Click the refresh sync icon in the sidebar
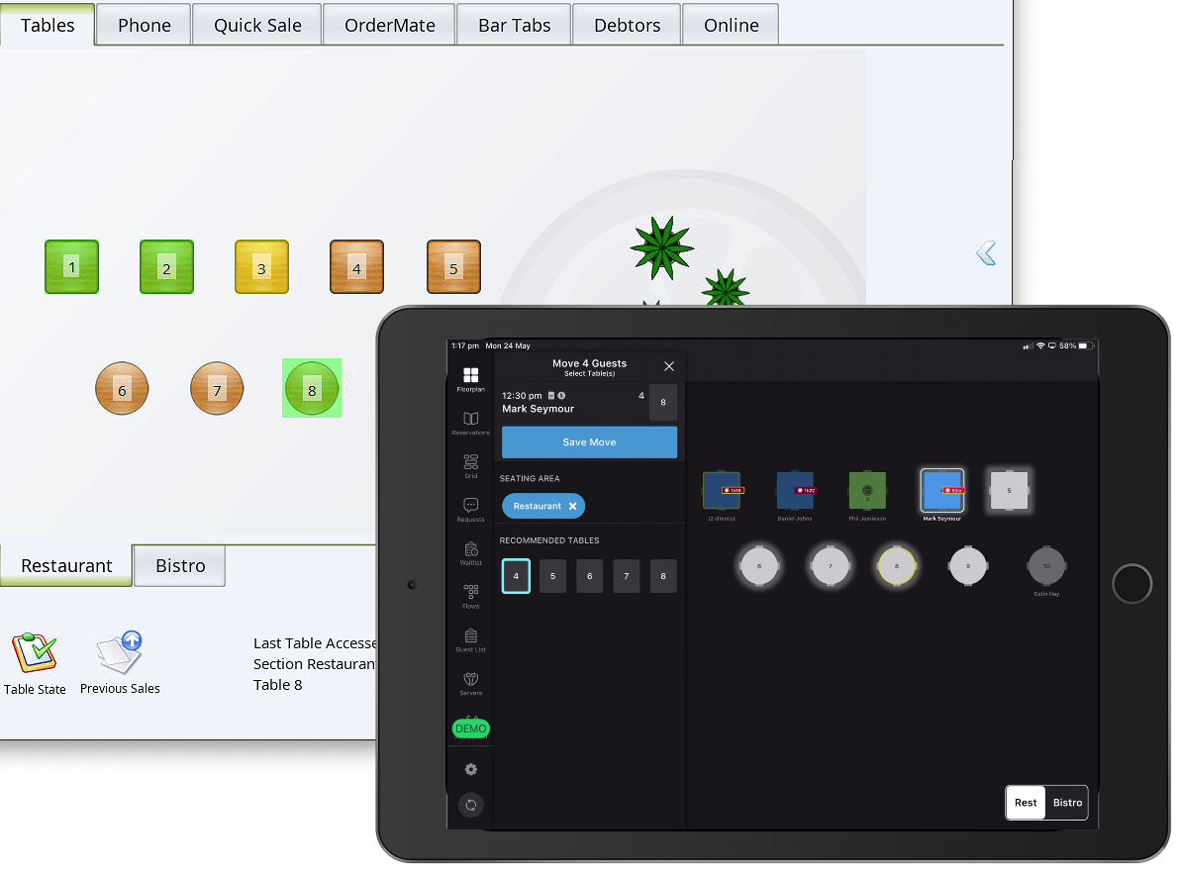 point(470,805)
